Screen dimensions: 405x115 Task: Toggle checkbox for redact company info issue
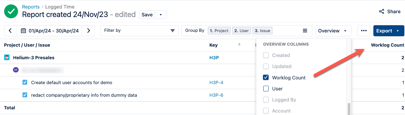[x=25, y=95]
